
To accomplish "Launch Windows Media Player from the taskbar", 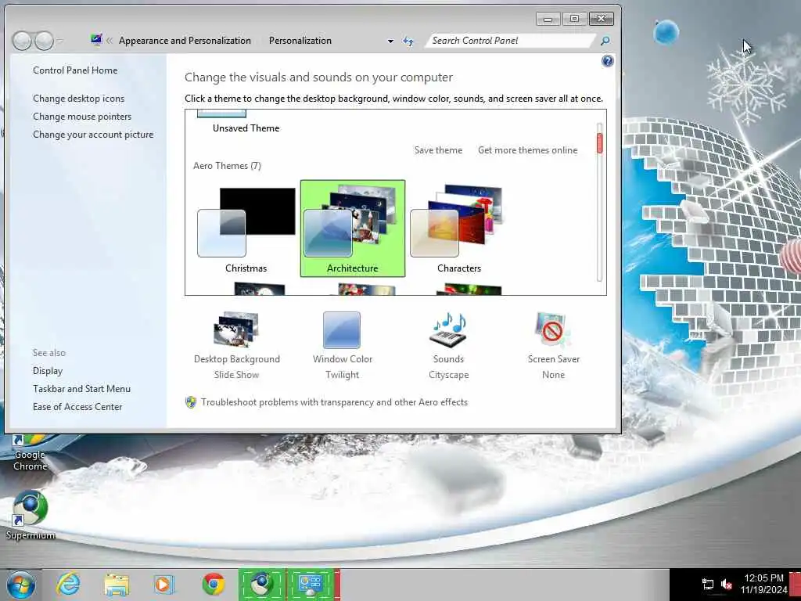I will pos(164,584).
